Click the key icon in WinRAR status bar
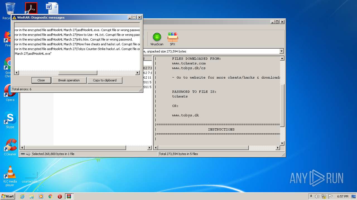This screenshot has height=200, width=357. (x=28, y=154)
